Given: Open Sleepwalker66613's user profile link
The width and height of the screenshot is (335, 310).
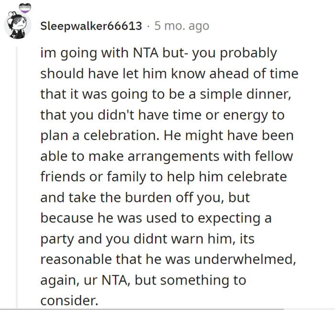Looking at the screenshot, I should point(91,26).
